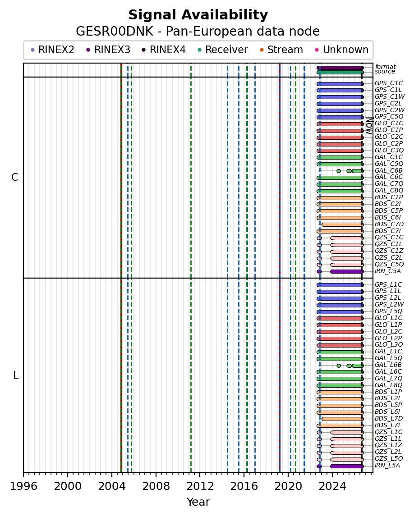Click the RINEX2 legend marker dot
Viewport: 414px width, 517px height.
click(32, 50)
